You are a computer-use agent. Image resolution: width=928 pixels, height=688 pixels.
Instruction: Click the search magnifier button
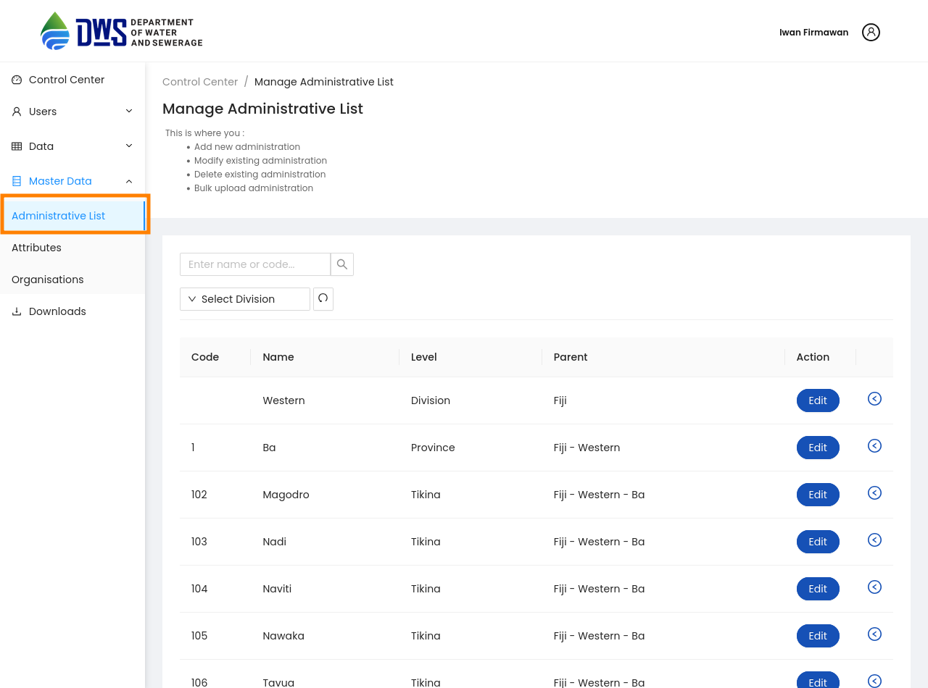(x=342, y=264)
